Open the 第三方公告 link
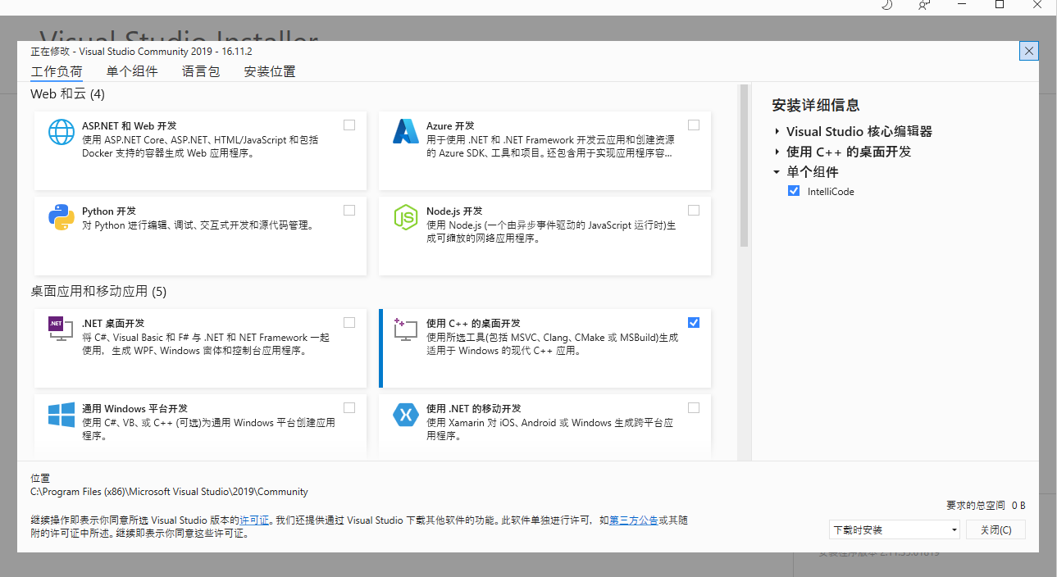1057x577 pixels. point(634,520)
